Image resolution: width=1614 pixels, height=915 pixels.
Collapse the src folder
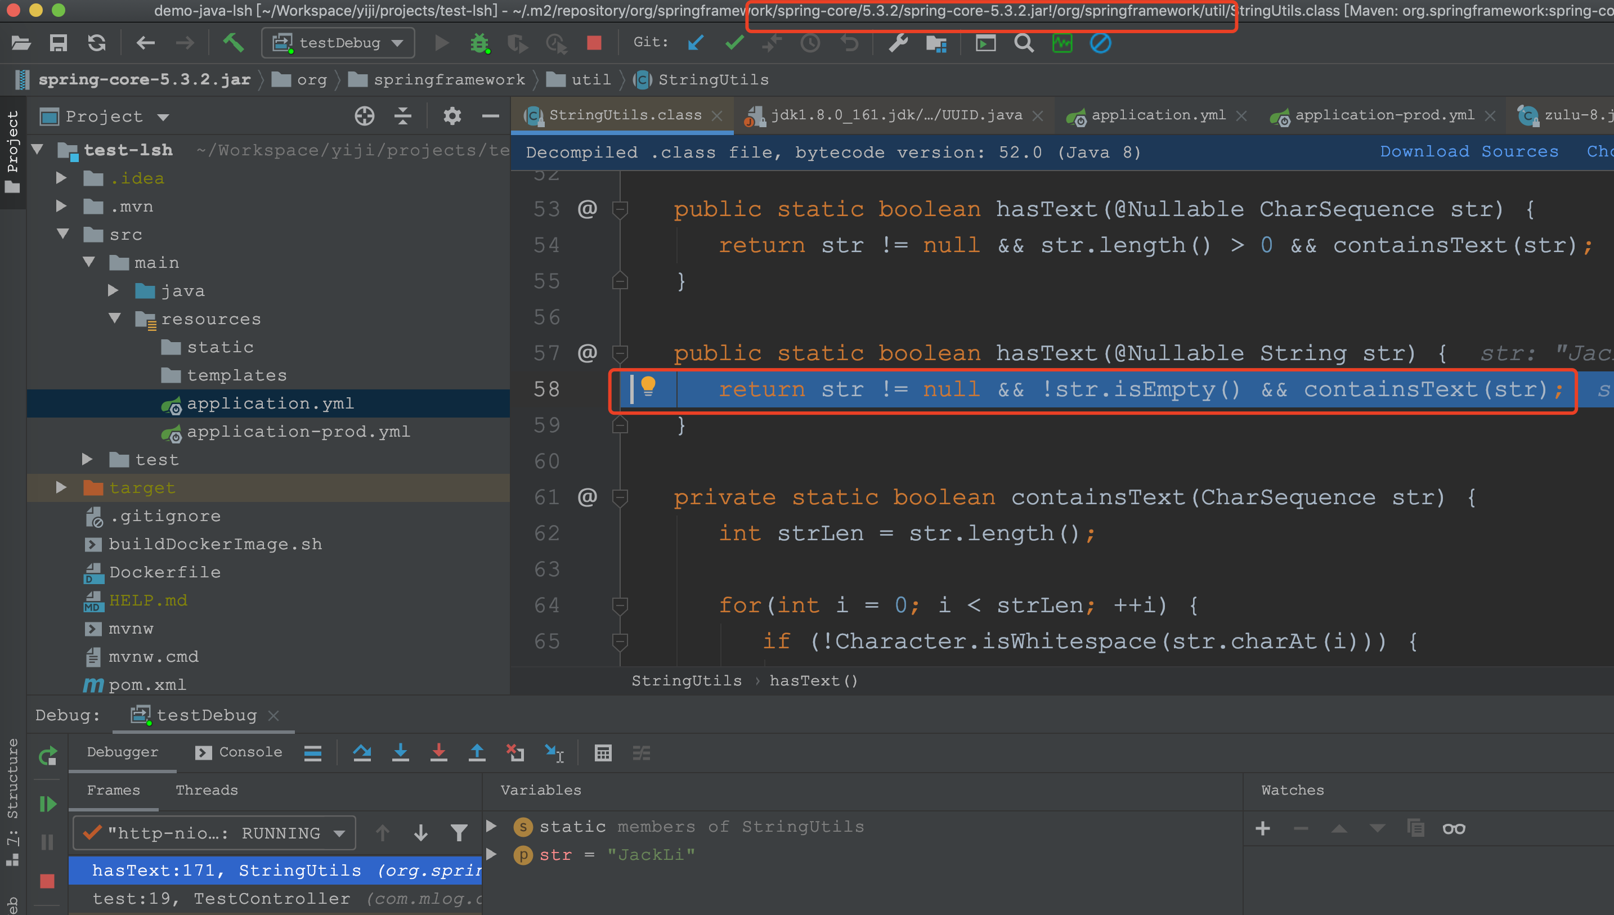click(63, 234)
